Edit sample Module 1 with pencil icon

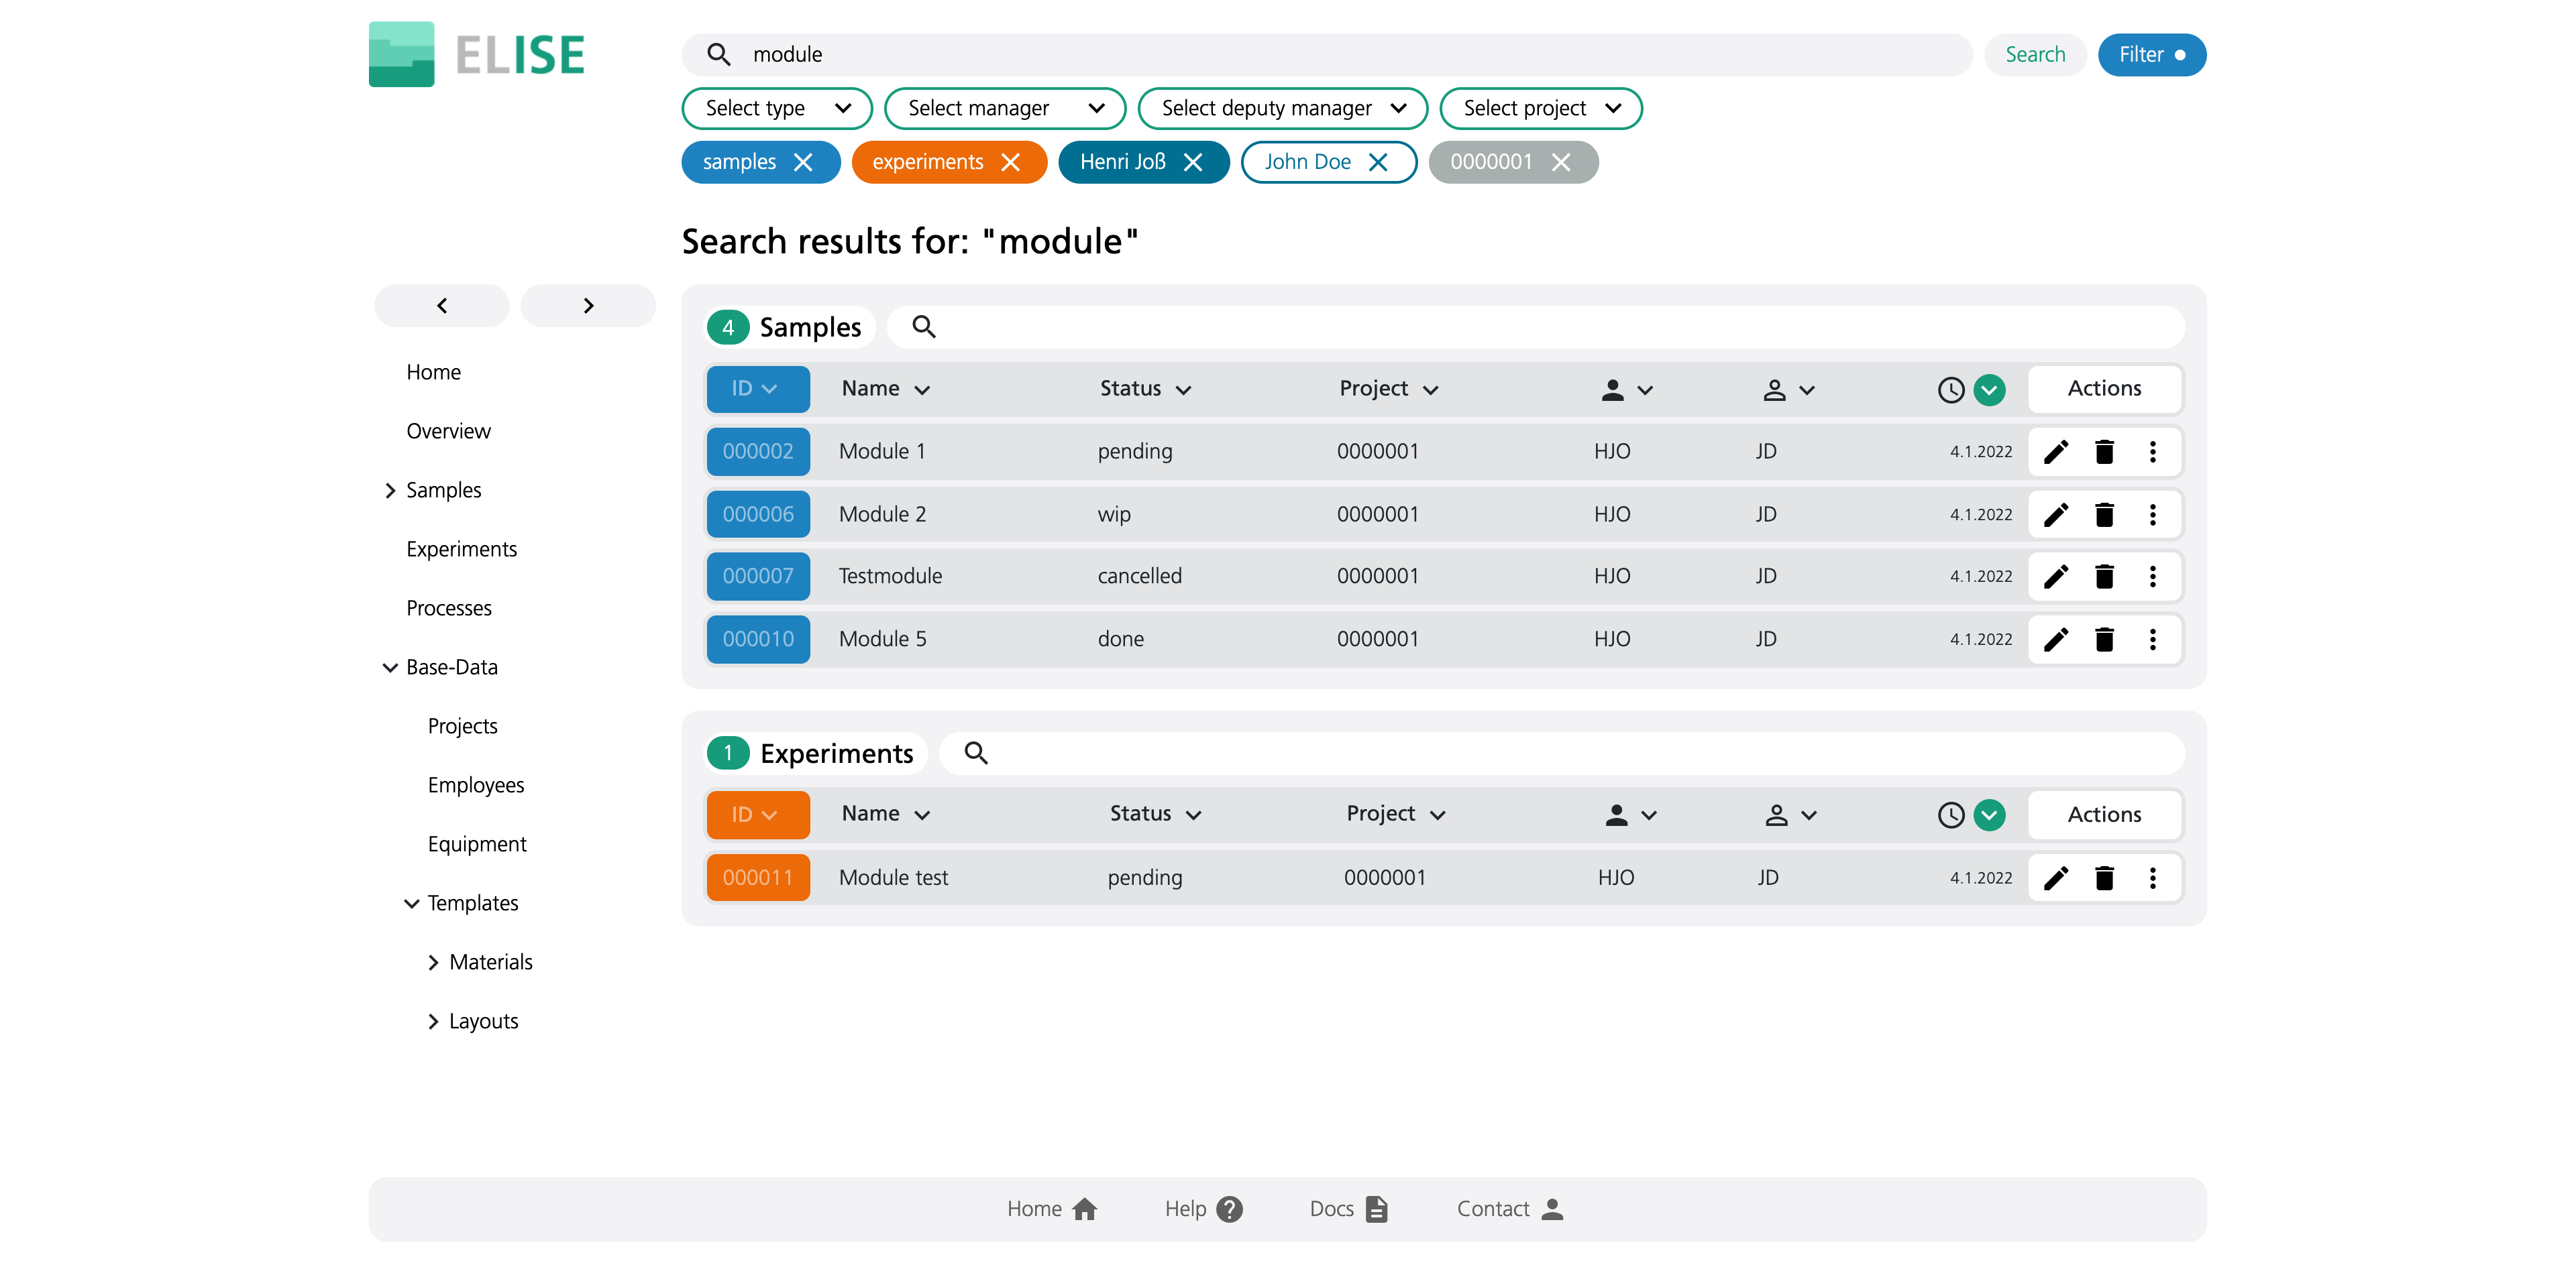(x=2056, y=452)
